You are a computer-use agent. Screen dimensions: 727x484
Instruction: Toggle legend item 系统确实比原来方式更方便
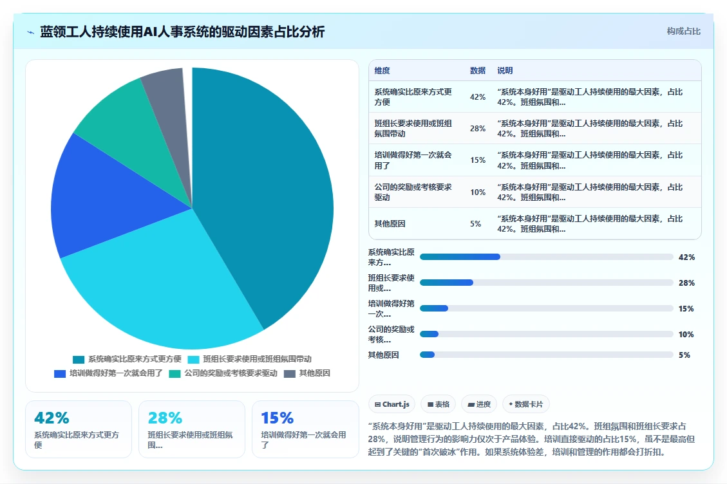point(127,359)
